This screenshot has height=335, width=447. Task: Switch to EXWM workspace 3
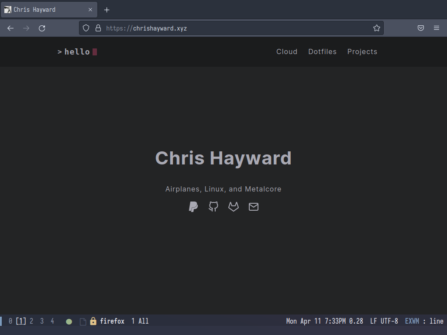[x=42, y=321]
